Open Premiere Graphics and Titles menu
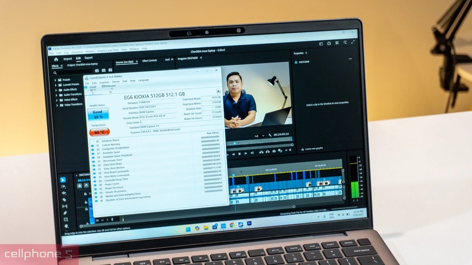472x265 pixels. click(x=108, y=50)
